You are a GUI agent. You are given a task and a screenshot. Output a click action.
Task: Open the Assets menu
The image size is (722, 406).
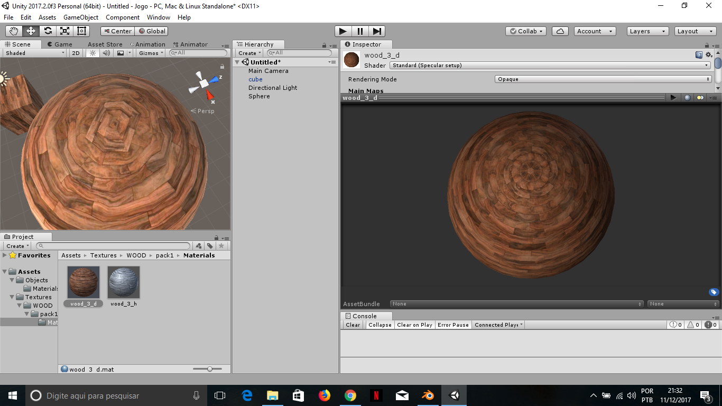click(47, 17)
